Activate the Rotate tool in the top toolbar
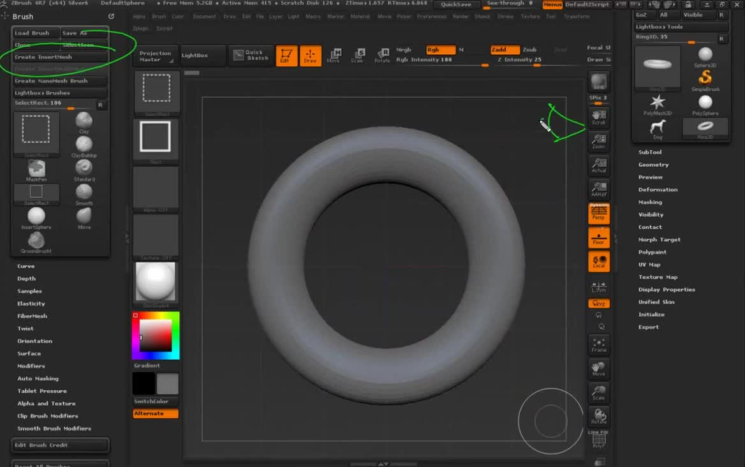Viewport: 745px width, 467px height. (382, 56)
